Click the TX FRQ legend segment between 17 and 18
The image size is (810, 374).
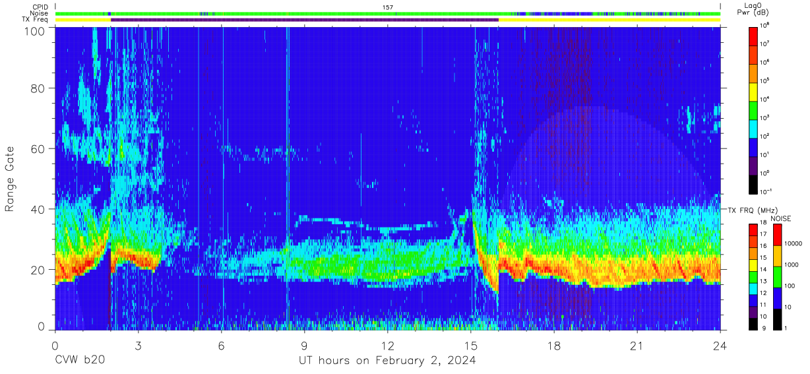753,230
